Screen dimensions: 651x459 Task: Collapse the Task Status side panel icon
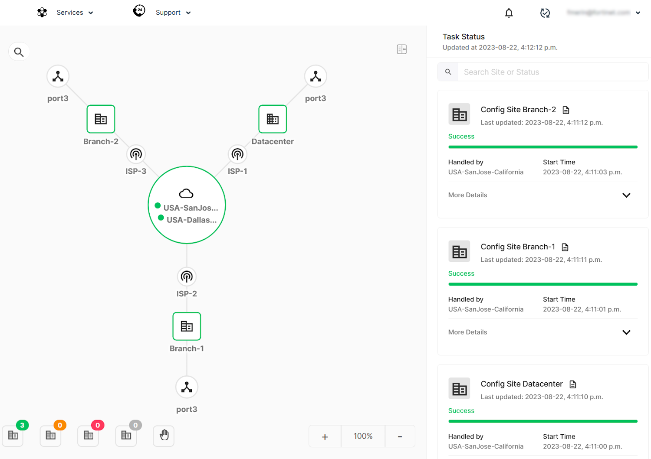[x=401, y=49]
